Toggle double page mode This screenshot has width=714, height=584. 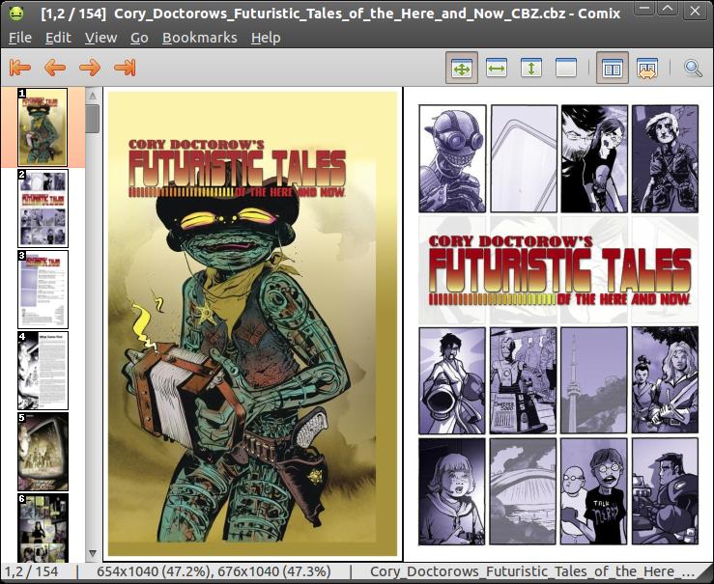(612, 69)
